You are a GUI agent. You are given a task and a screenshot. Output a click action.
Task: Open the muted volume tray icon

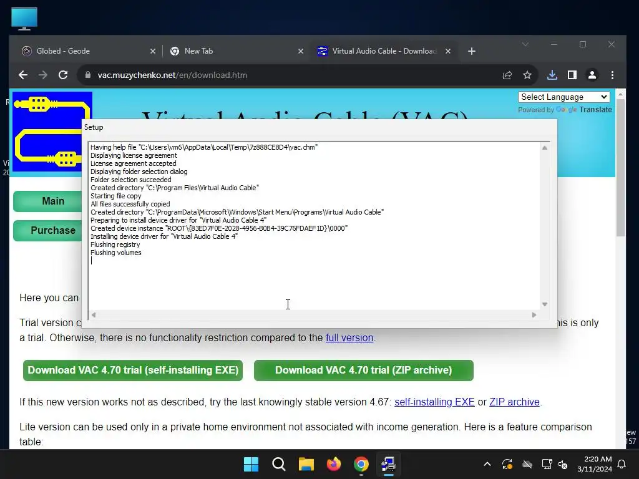click(563, 464)
